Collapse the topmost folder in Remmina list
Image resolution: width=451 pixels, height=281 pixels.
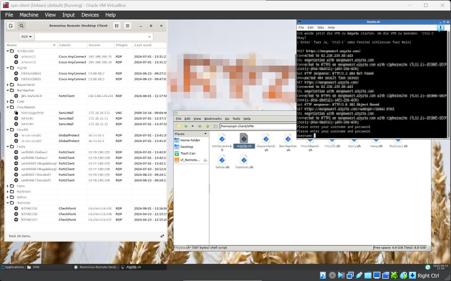point(8,51)
